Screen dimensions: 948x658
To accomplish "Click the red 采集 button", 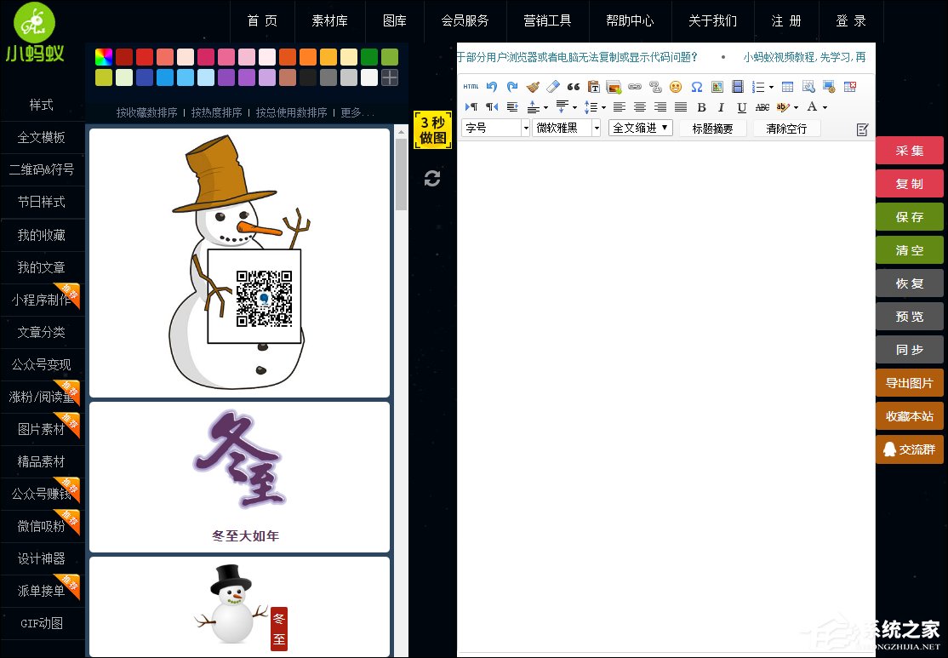I will [910, 151].
